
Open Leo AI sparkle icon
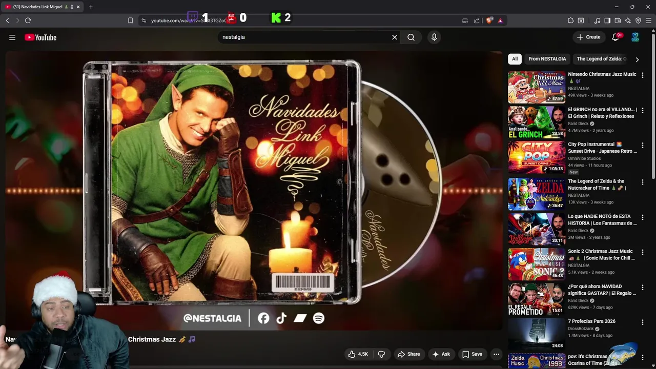(x=628, y=20)
